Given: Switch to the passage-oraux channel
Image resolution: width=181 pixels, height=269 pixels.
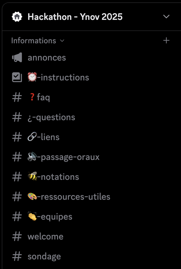Looking at the screenshot, I should [64, 157].
